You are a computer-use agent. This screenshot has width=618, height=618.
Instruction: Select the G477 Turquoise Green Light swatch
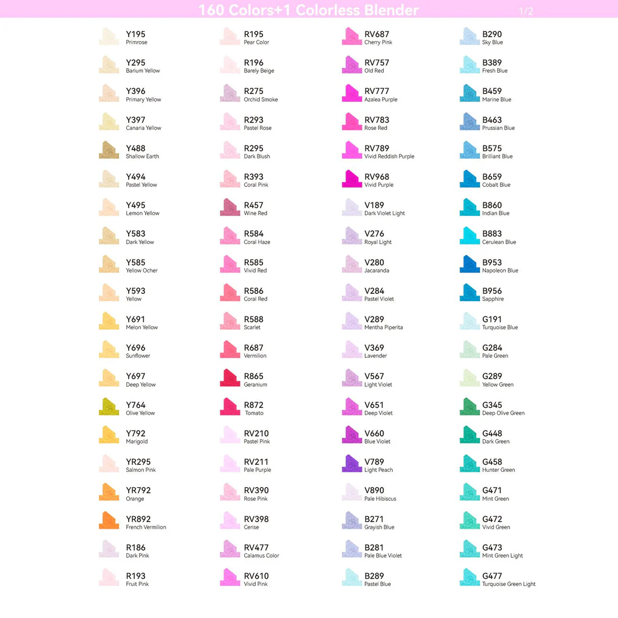[x=470, y=578]
